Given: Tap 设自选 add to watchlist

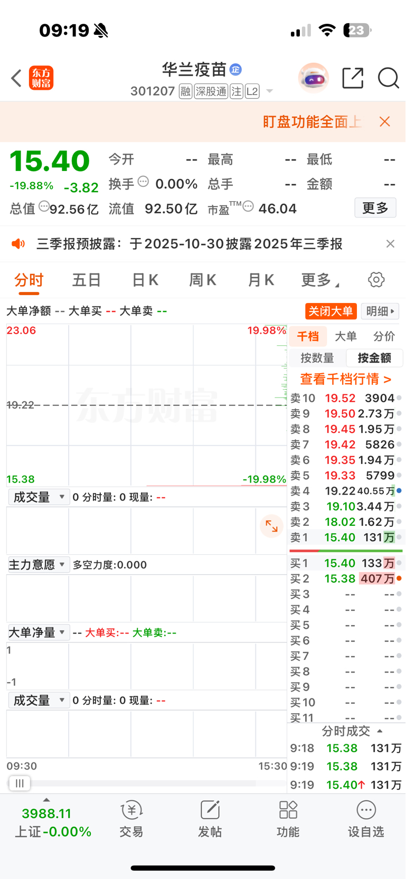Looking at the screenshot, I should (366, 819).
